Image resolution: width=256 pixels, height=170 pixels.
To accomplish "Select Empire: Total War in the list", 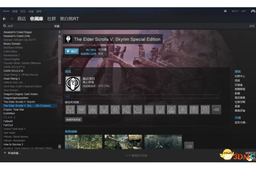I will pyautogui.click(x=14, y=110).
